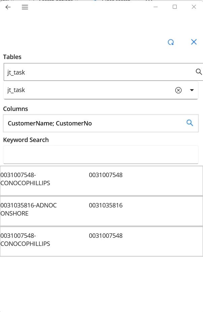Clear the jt_task selection

coord(178,90)
